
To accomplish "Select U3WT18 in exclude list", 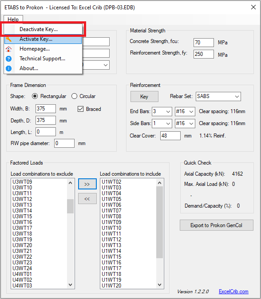I will [x=22, y=234].
